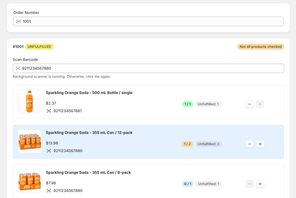Image resolution: width=296 pixels, height=198 pixels.
Task: Click the barcode icon beside 9211234567881
Action: [49, 111]
